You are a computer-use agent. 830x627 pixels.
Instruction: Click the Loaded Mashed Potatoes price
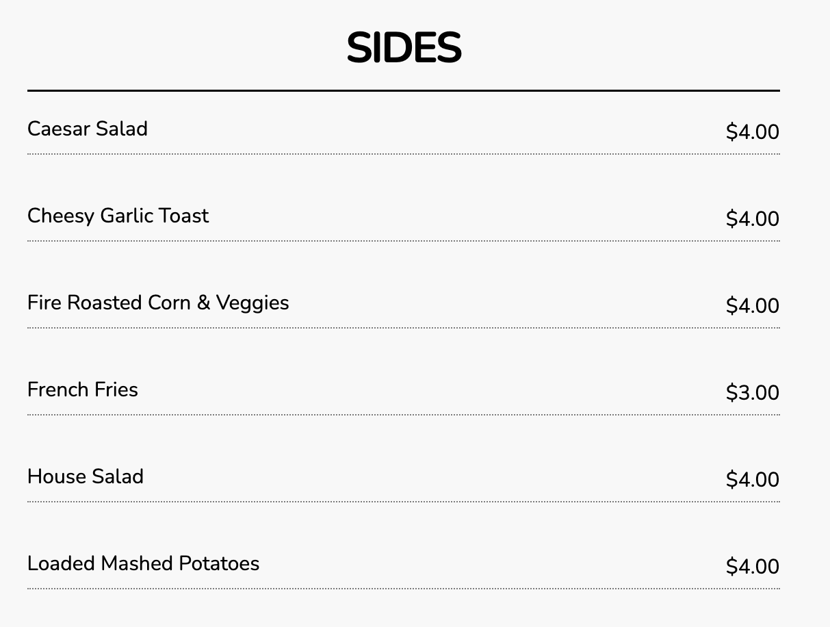752,566
